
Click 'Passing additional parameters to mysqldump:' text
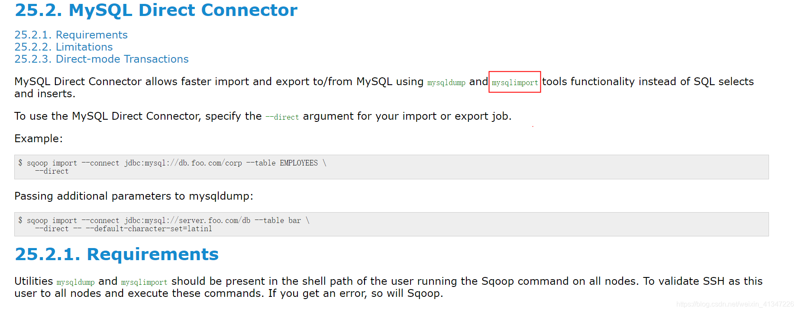click(134, 196)
